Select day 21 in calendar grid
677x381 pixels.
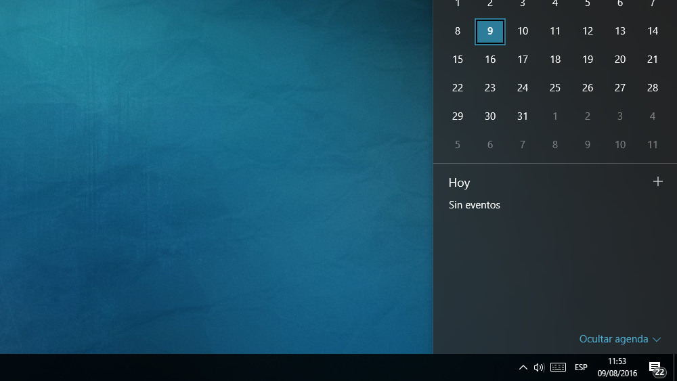[x=653, y=60]
